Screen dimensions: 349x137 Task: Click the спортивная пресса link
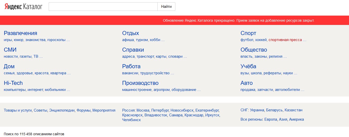pyautogui.click(x=285, y=40)
